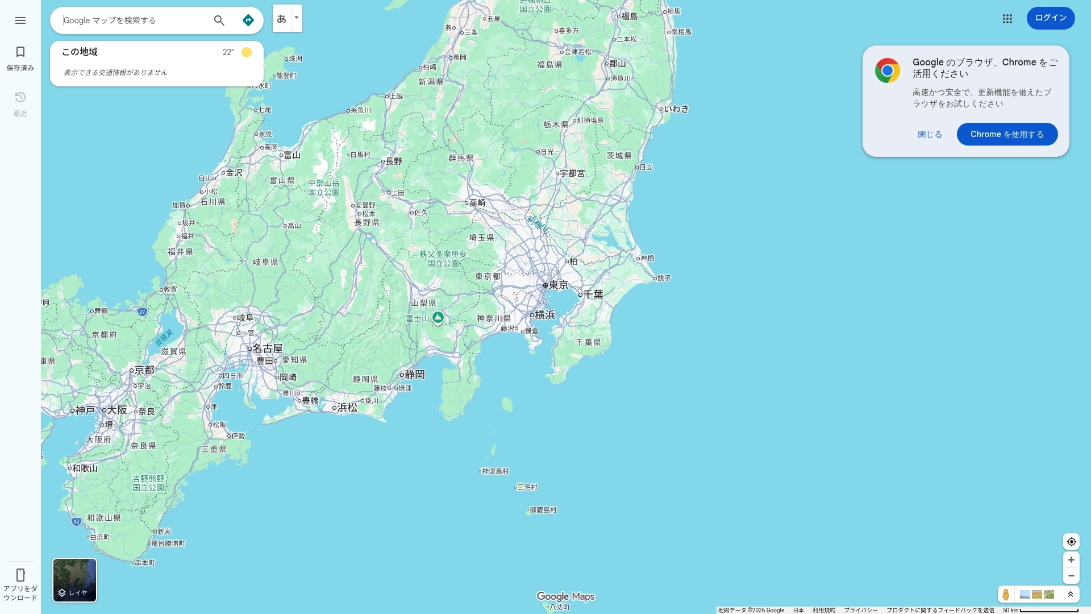Viewport: 1091px width, 614px height.
Task: Select the Japanese input あ button
Action: pyautogui.click(x=281, y=19)
